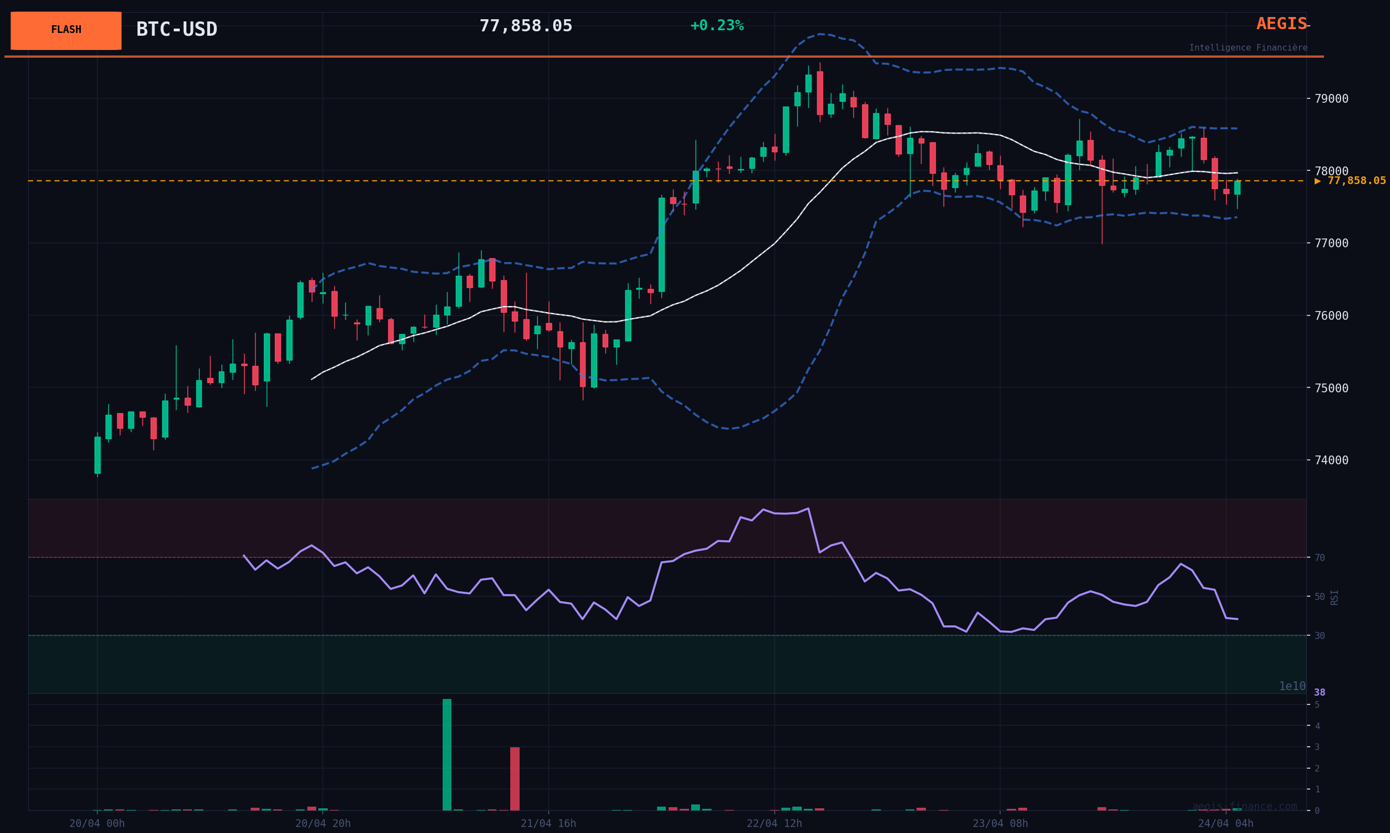Open the AEGIS logo

[x=1281, y=24]
